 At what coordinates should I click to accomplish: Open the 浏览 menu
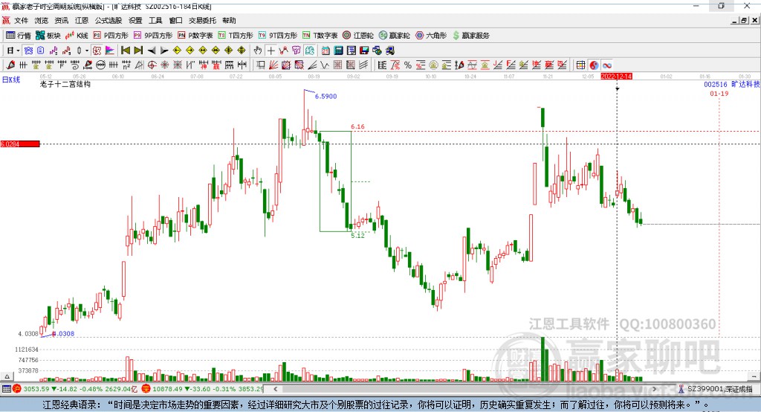coord(42,20)
